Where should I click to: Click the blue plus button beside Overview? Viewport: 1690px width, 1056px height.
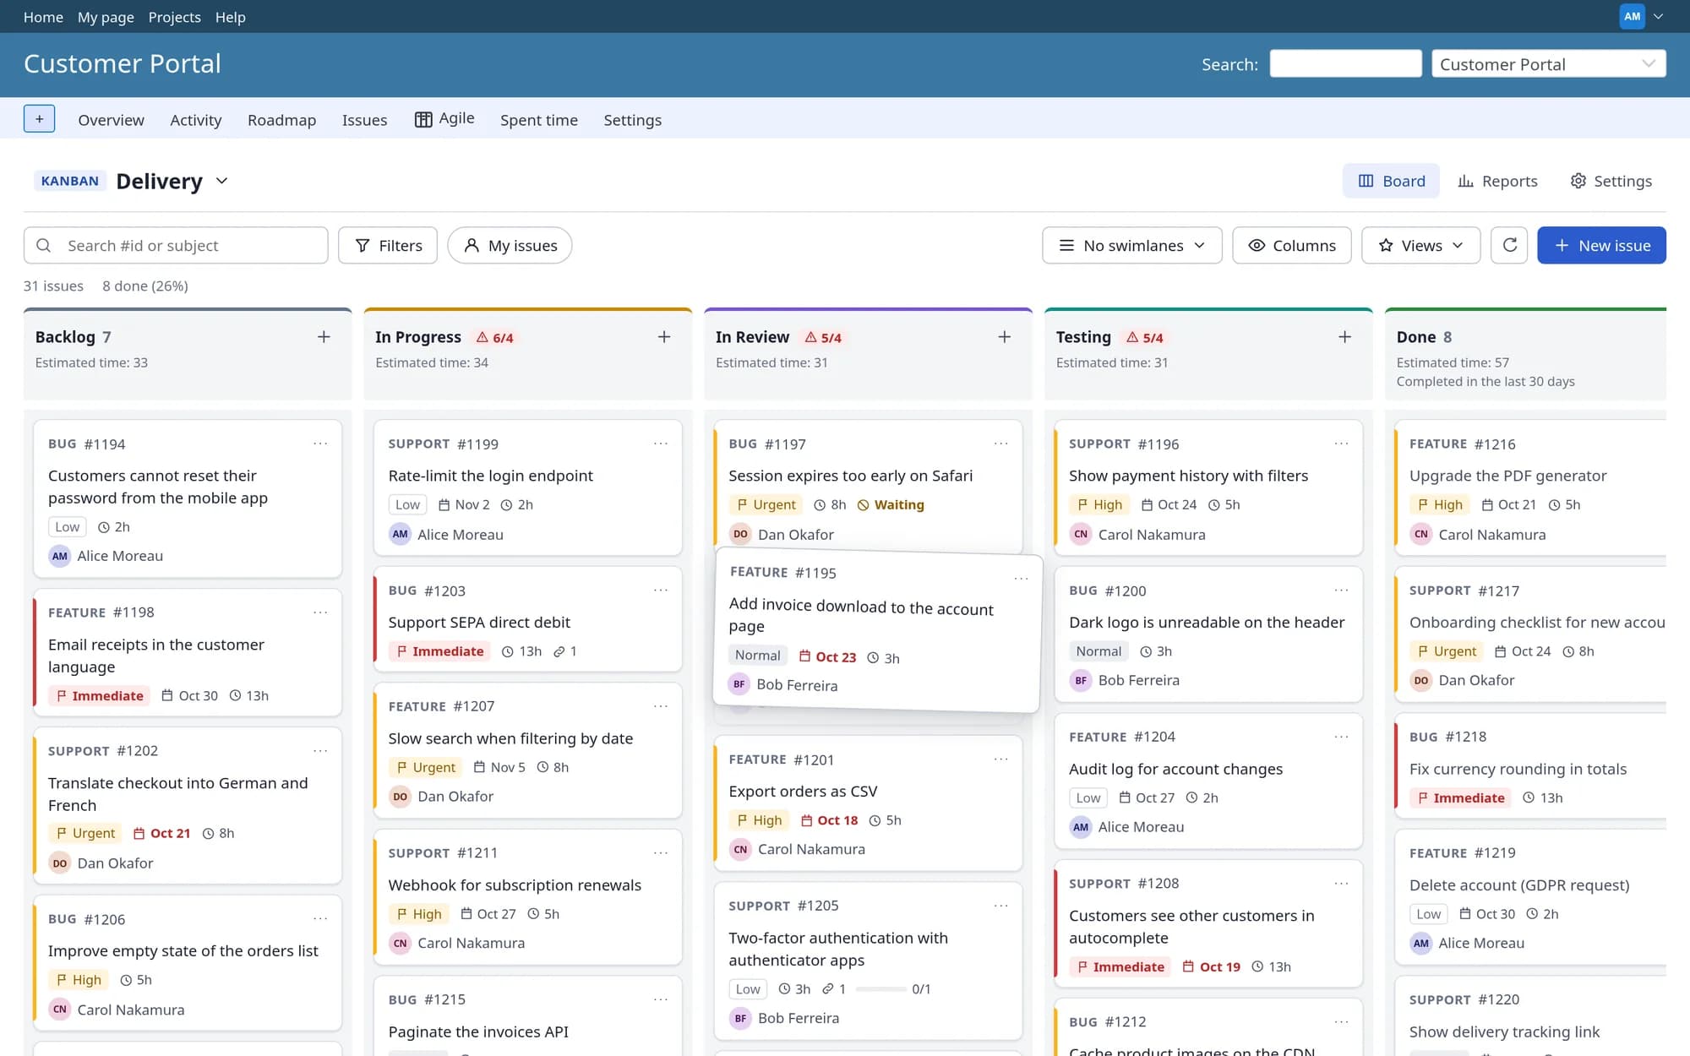(x=39, y=119)
